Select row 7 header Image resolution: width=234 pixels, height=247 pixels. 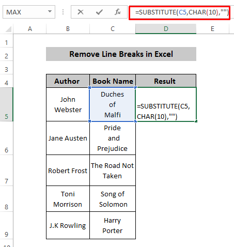[x=6, y=171]
